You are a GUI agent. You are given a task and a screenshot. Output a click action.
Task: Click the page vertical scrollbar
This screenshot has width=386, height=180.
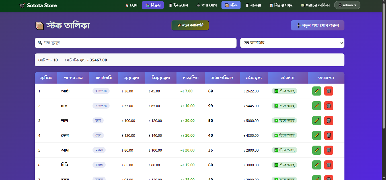pos(384,65)
